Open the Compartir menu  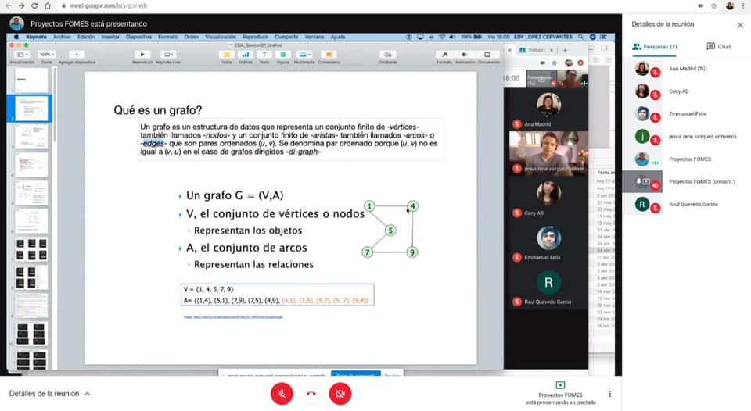286,37
